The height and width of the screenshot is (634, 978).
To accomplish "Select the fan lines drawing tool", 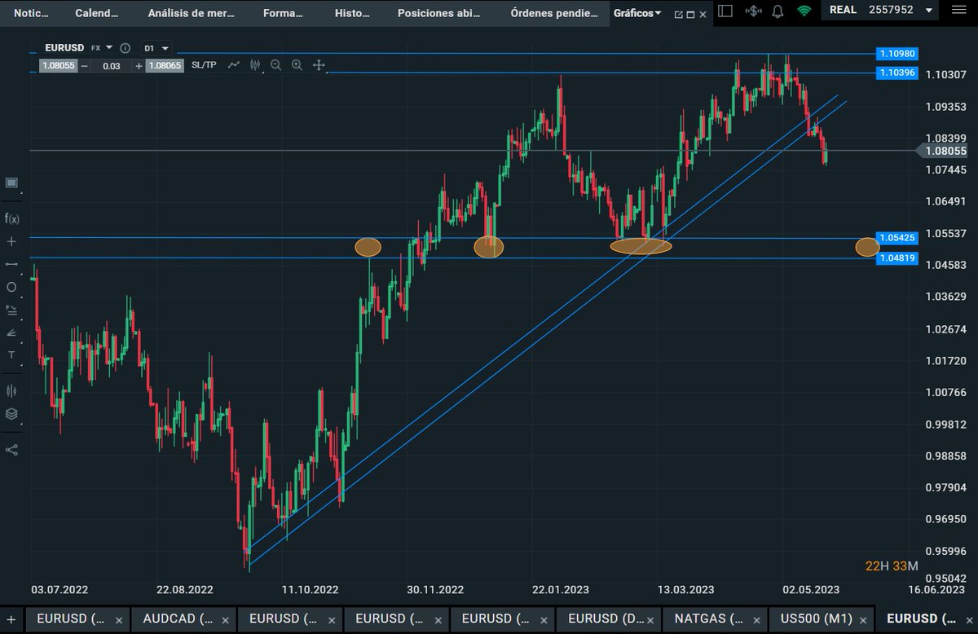I will click(11, 332).
